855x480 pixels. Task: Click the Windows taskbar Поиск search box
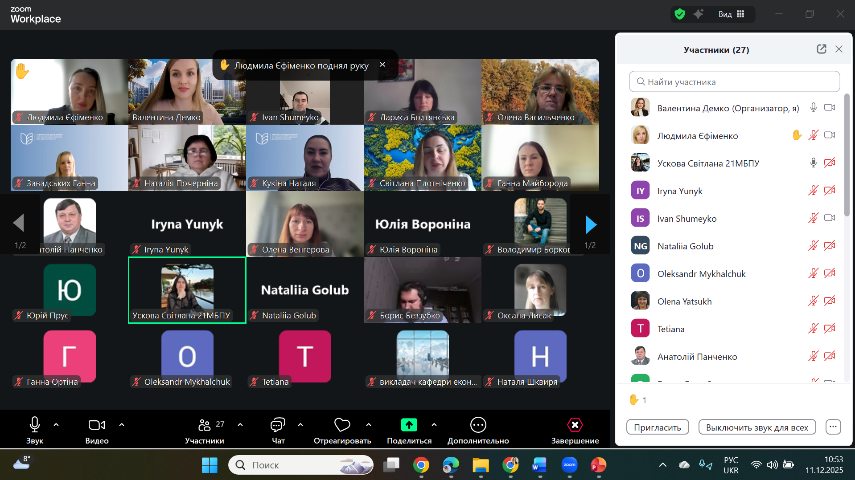pos(301,465)
